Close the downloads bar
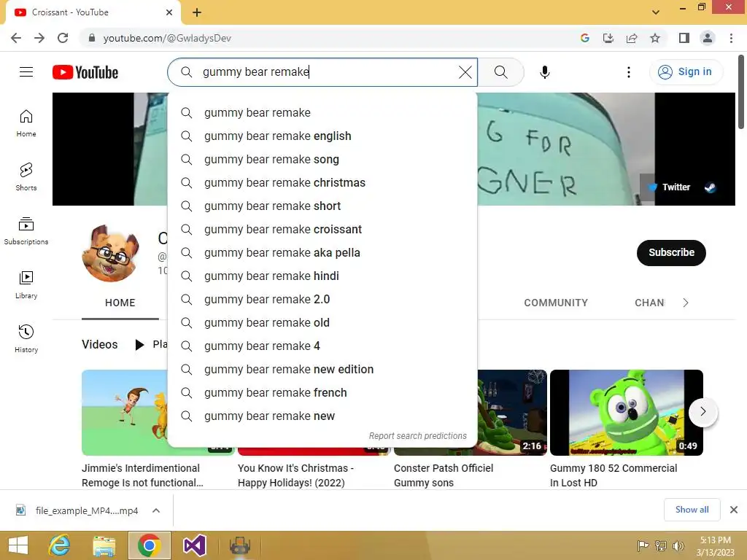The height and width of the screenshot is (560, 747). (734, 510)
